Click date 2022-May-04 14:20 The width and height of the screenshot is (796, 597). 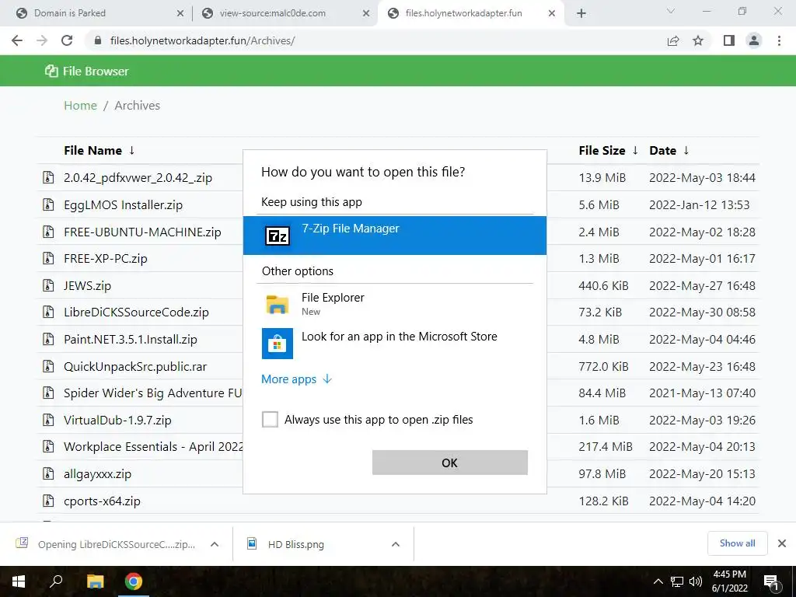702,501
